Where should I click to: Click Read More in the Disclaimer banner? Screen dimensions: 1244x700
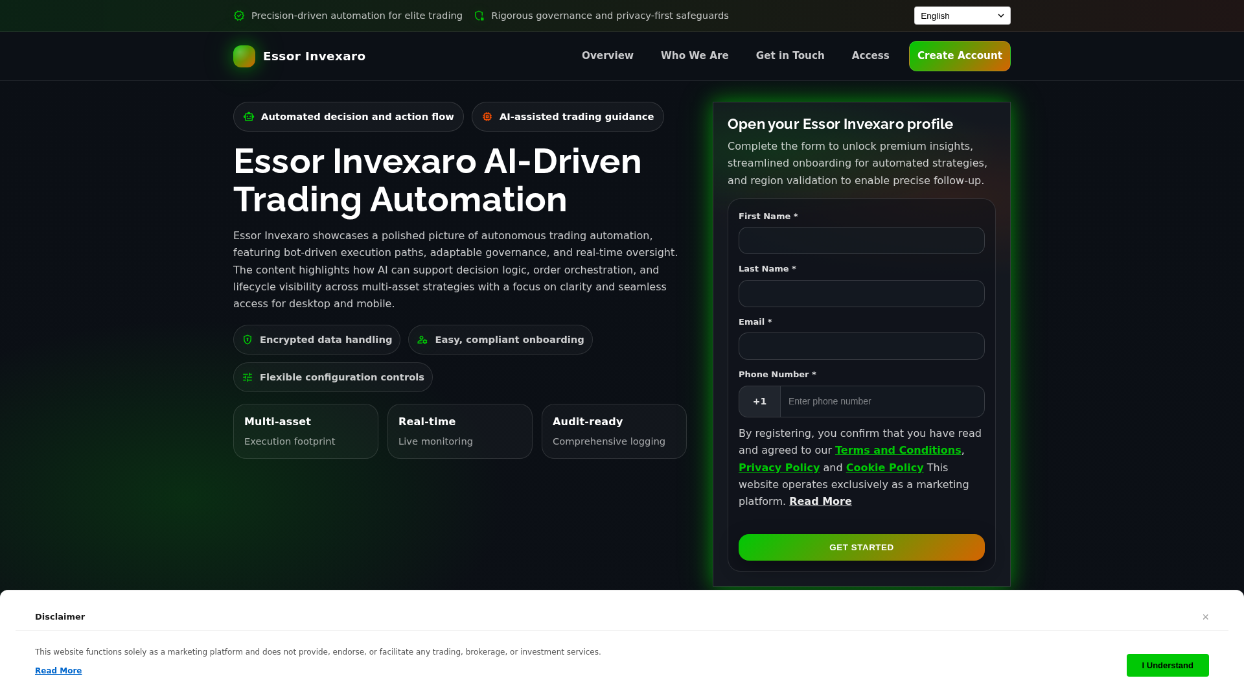point(58,671)
